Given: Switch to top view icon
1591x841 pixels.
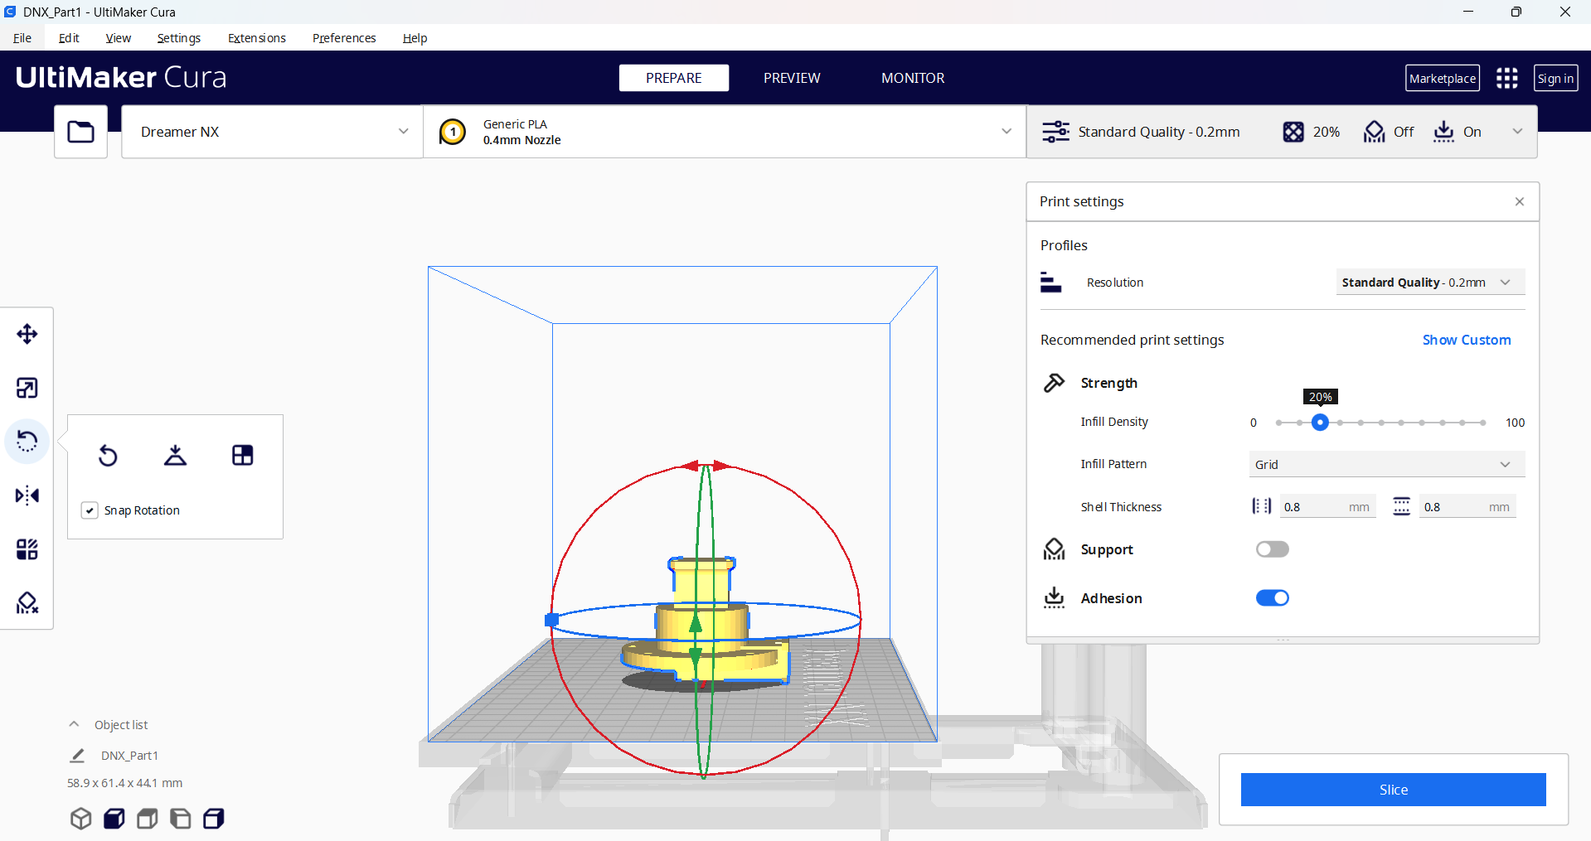Looking at the screenshot, I should click(147, 819).
